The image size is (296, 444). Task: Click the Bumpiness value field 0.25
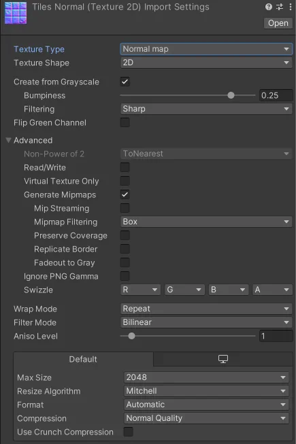pyautogui.click(x=276, y=95)
